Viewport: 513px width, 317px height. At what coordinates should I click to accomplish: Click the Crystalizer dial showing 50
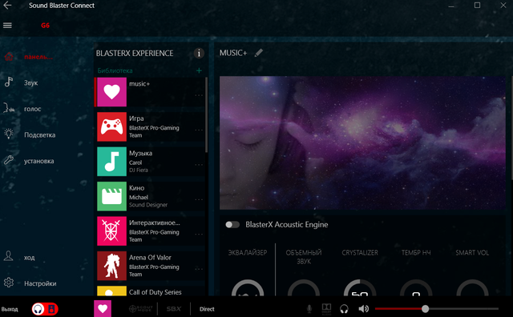pyautogui.click(x=360, y=288)
